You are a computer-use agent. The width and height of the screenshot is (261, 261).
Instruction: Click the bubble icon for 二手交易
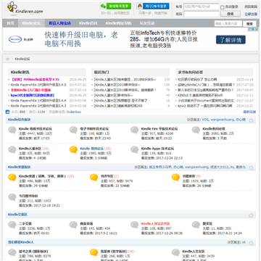(x=12, y=225)
